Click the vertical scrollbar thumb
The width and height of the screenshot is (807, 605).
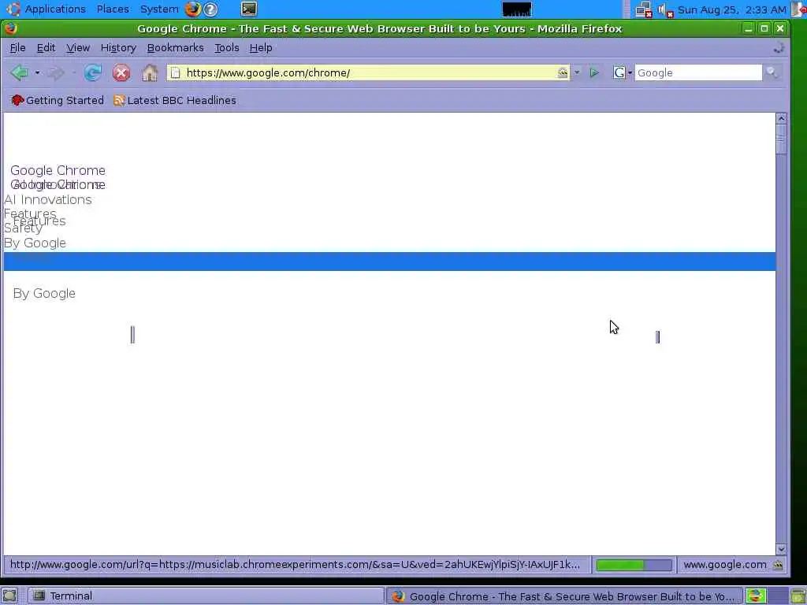click(x=781, y=139)
